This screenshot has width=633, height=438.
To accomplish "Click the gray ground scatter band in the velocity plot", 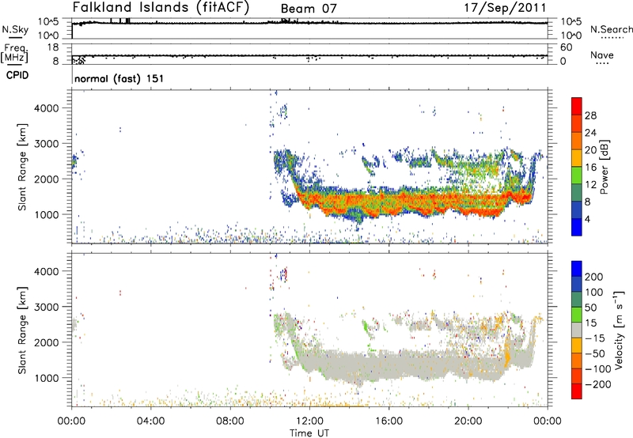I will click(x=404, y=365).
